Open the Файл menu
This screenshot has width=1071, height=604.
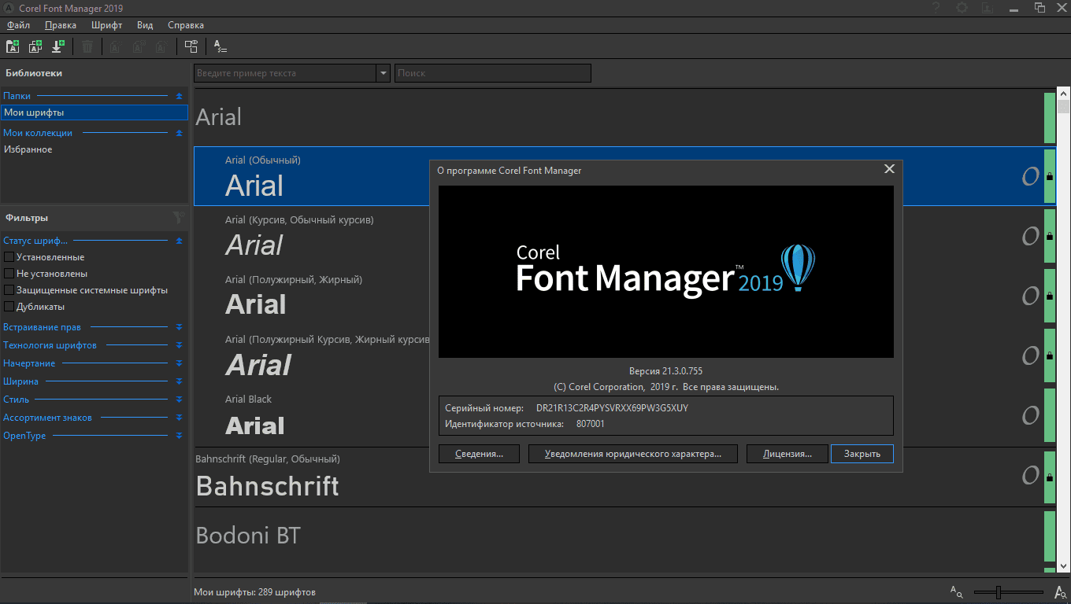coord(18,25)
